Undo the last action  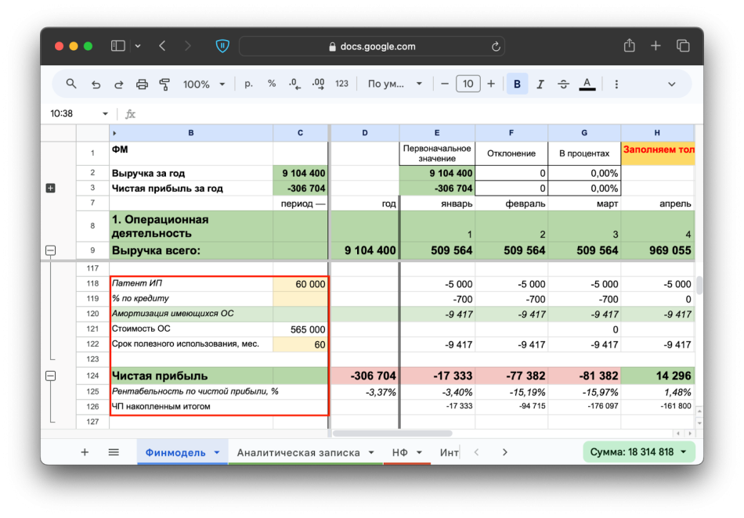pyautogui.click(x=96, y=84)
